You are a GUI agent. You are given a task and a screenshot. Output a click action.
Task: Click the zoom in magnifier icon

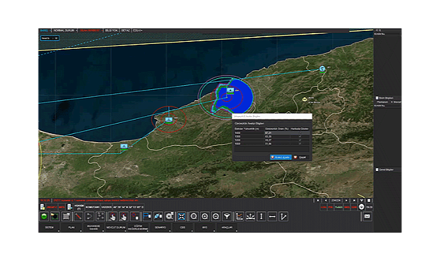pyautogui.click(x=205, y=216)
